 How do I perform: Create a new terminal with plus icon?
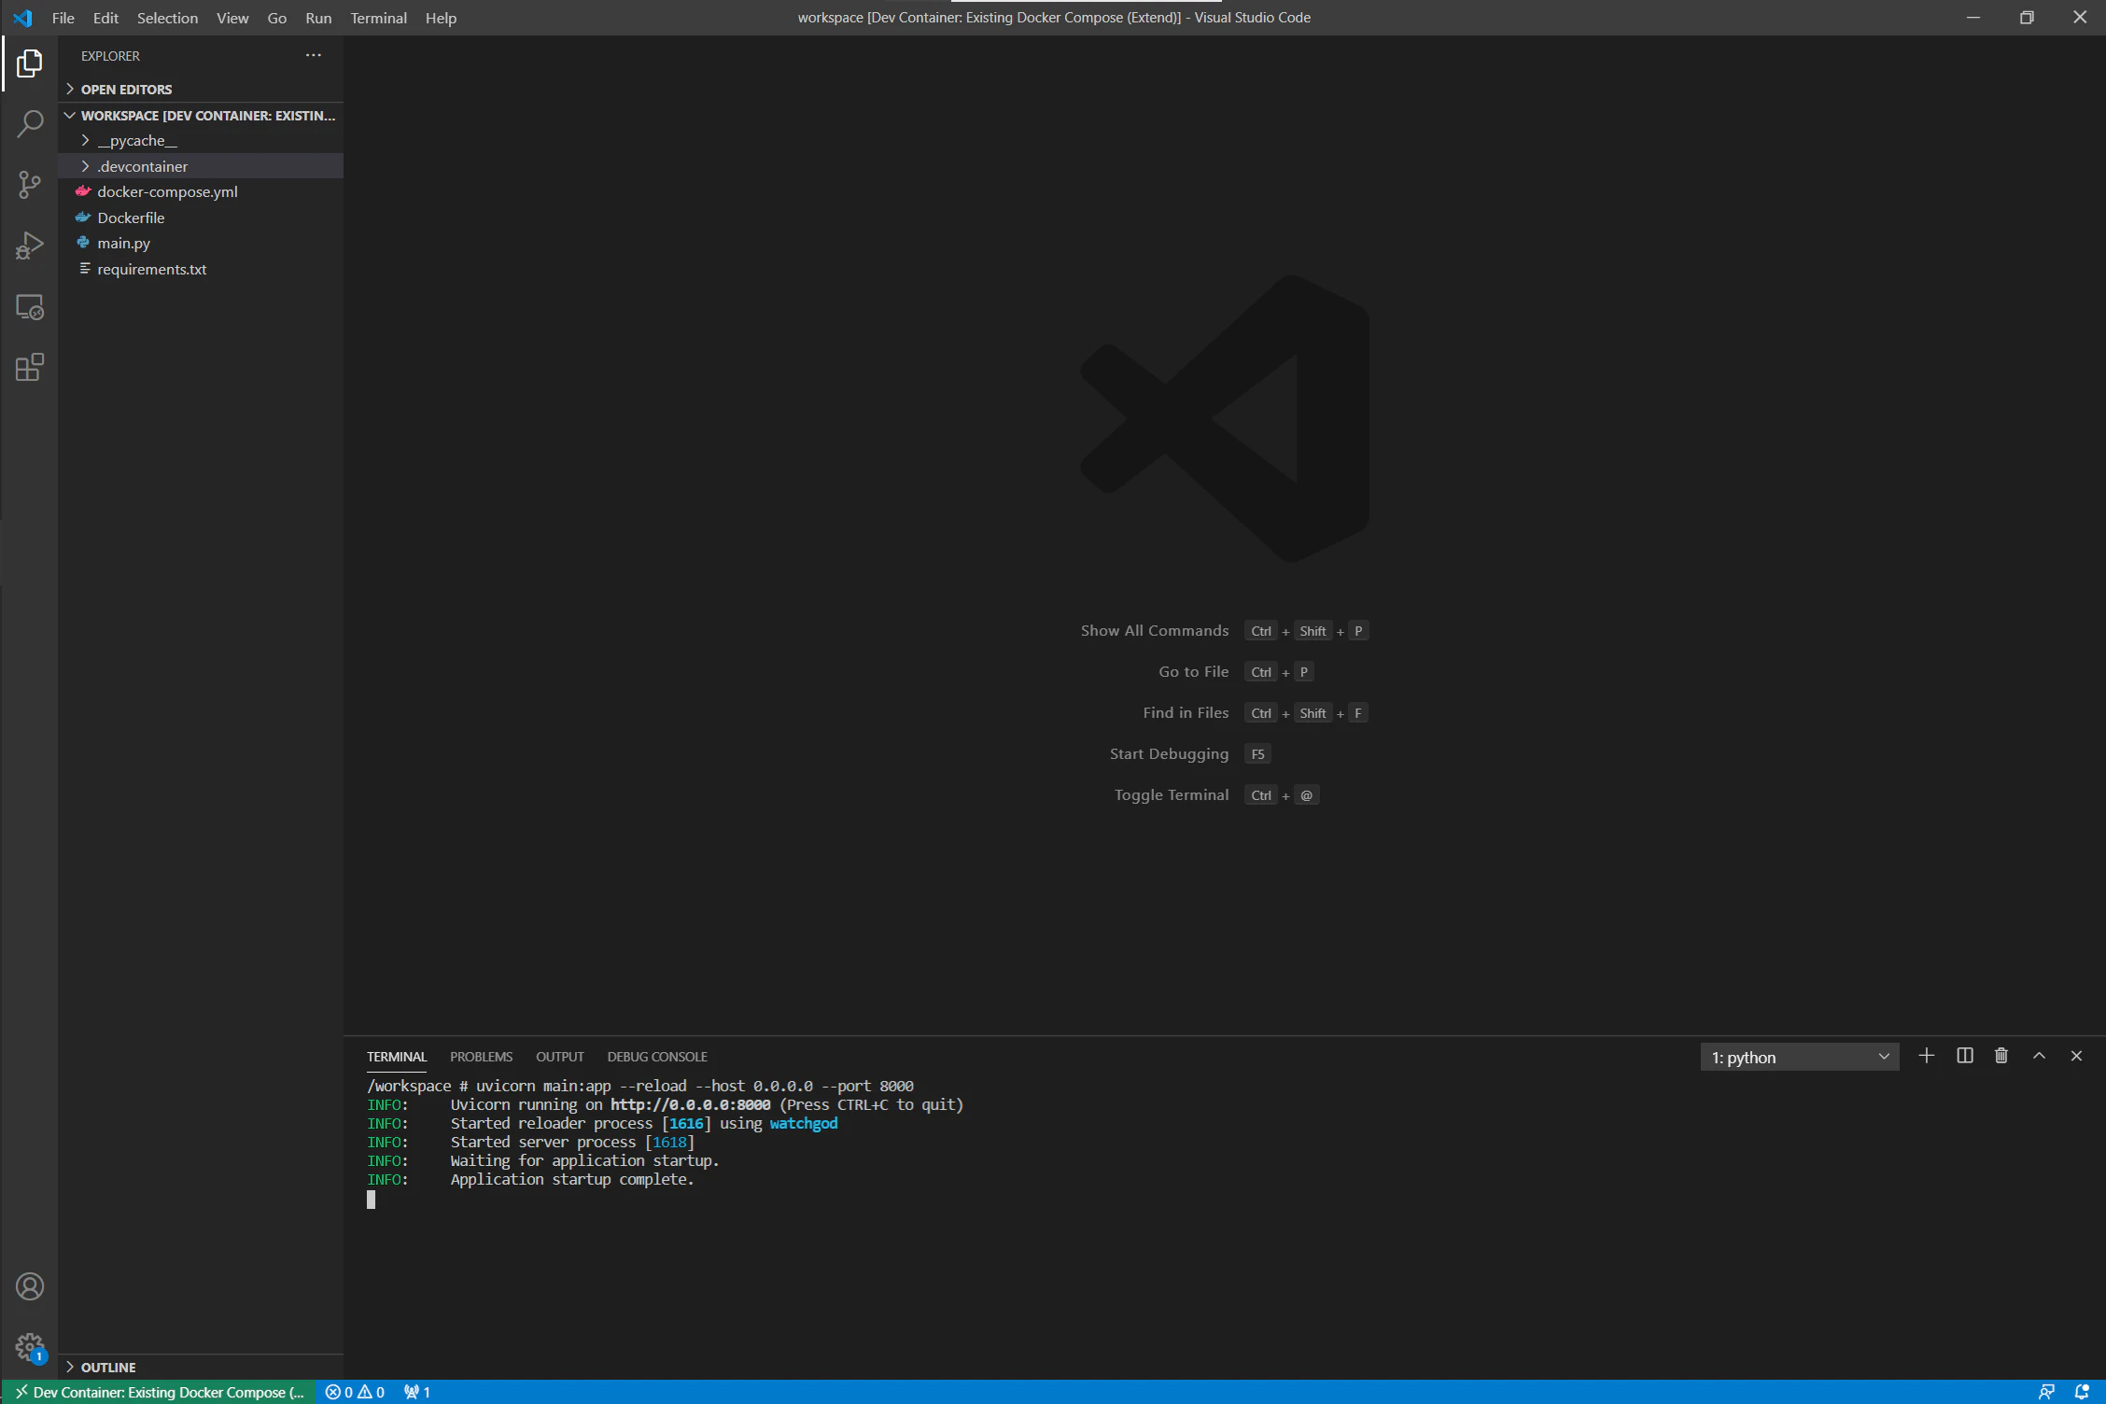pyautogui.click(x=1926, y=1056)
